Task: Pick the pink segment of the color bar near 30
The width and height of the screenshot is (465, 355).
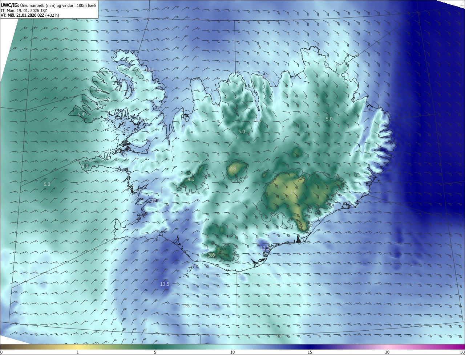Action: [387, 347]
